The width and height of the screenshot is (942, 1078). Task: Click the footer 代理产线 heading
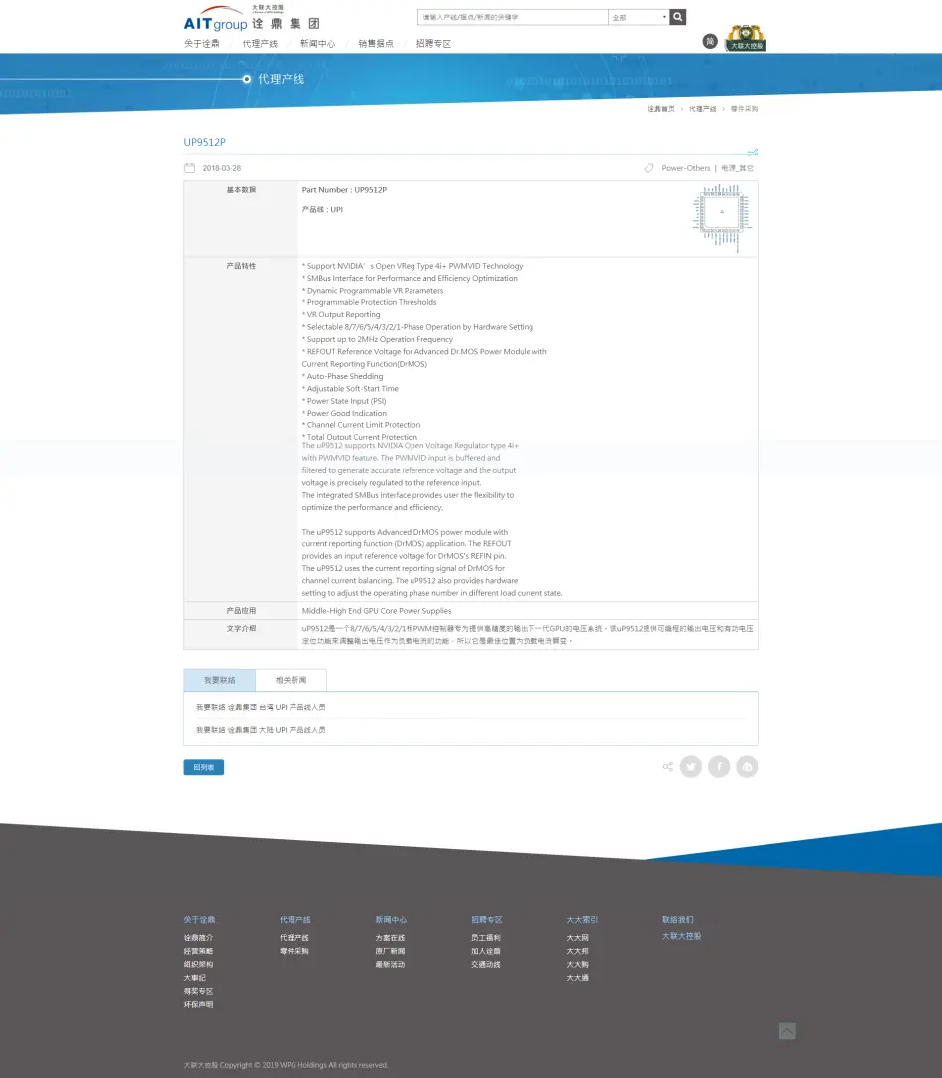294,920
